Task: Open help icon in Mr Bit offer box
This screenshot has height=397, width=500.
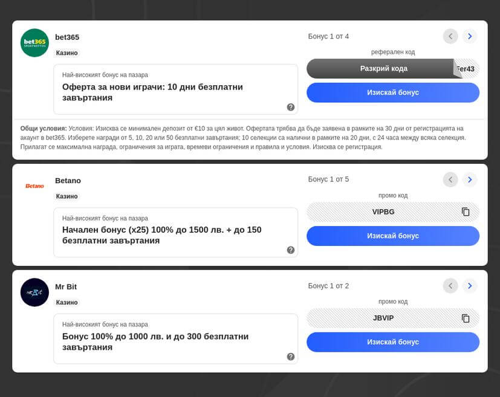Action: (x=291, y=357)
